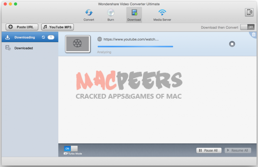Screen dimensions: 258x167
Task: Click the download progress bar
Action: [135, 46]
